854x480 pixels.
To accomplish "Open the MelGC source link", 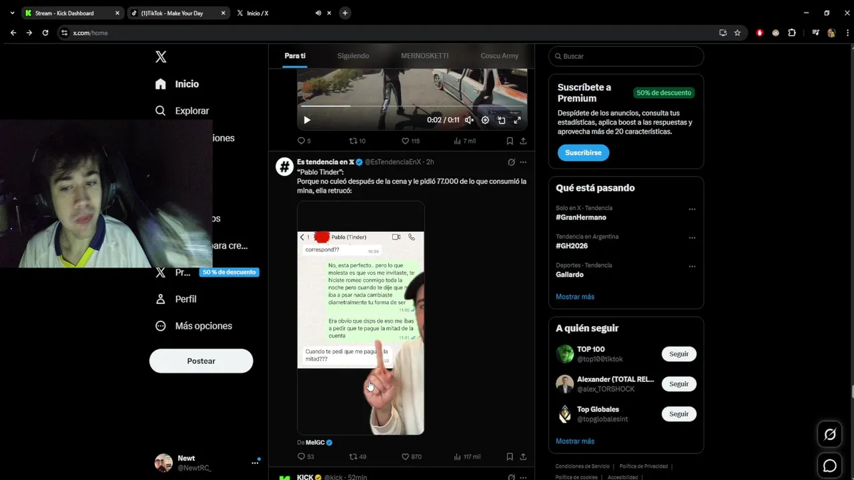I will pos(315,443).
